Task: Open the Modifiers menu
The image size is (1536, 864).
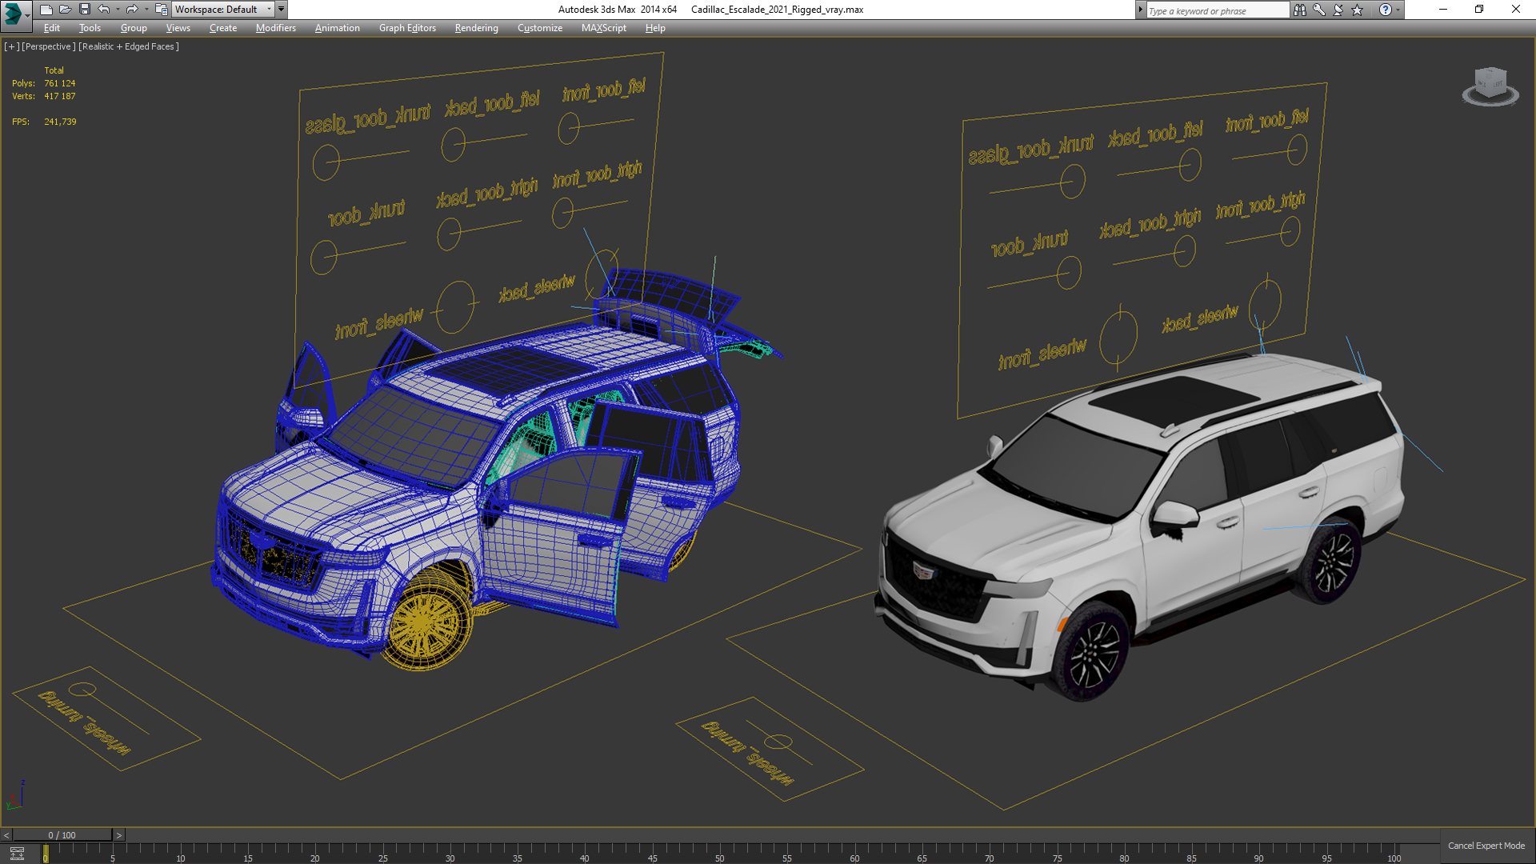Action: pyautogui.click(x=276, y=28)
